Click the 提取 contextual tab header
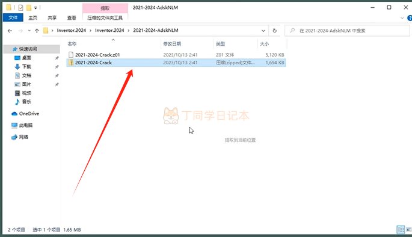Viewport: 412px width, 237px height. pos(105,8)
